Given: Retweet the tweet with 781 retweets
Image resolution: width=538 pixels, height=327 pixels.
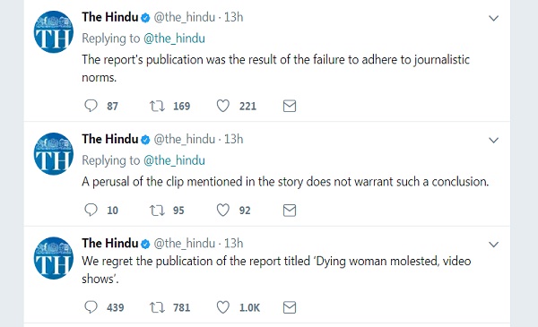Looking at the screenshot, I should tap(157, 307).
